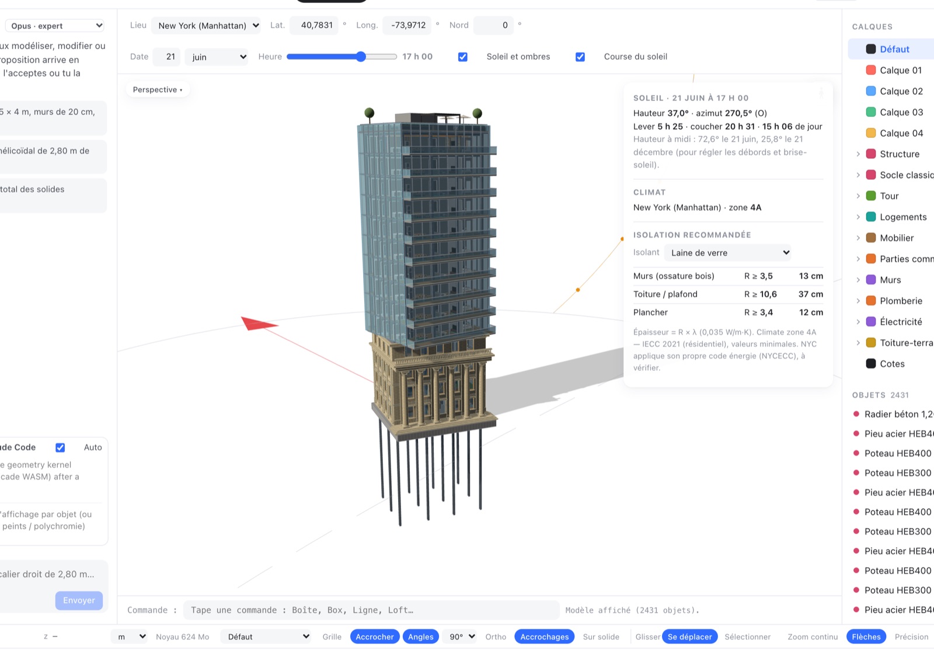Expand the Mobilier layer group

coord(858,238)
